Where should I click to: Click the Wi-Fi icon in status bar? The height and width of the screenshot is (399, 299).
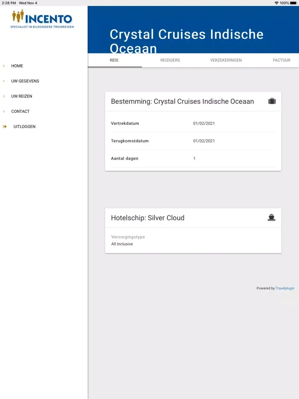tap(276, 3)
